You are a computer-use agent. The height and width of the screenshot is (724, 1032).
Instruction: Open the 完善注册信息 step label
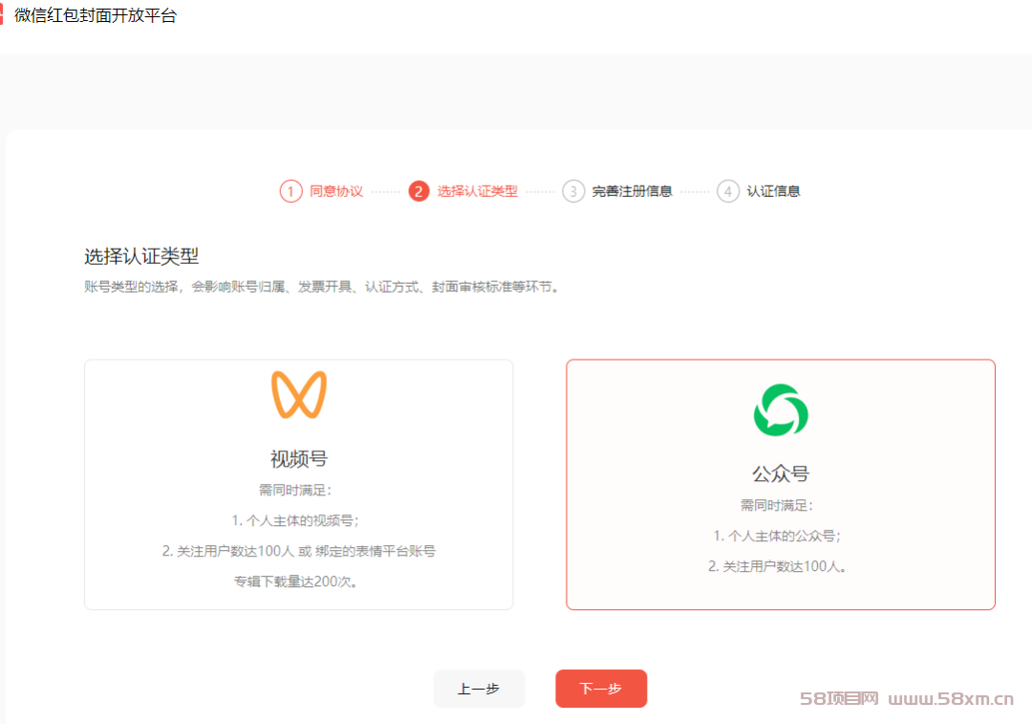click(632, 191)
